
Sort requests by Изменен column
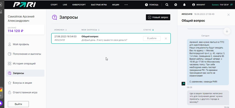[x=60, y=30]
